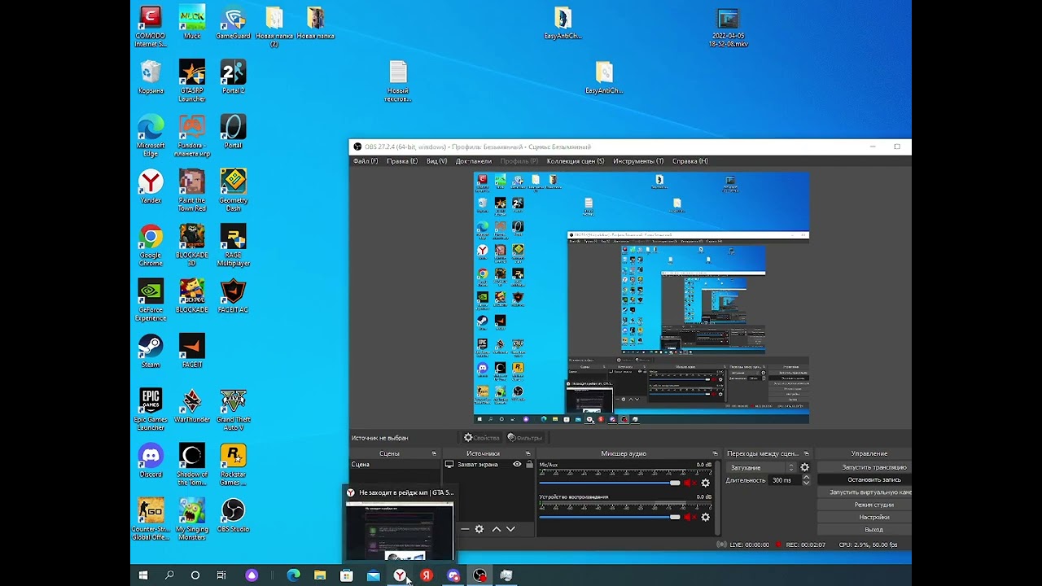Move source up with the up arrow
The width and height of the screenshot is (1042, 586).
point(497,529)
